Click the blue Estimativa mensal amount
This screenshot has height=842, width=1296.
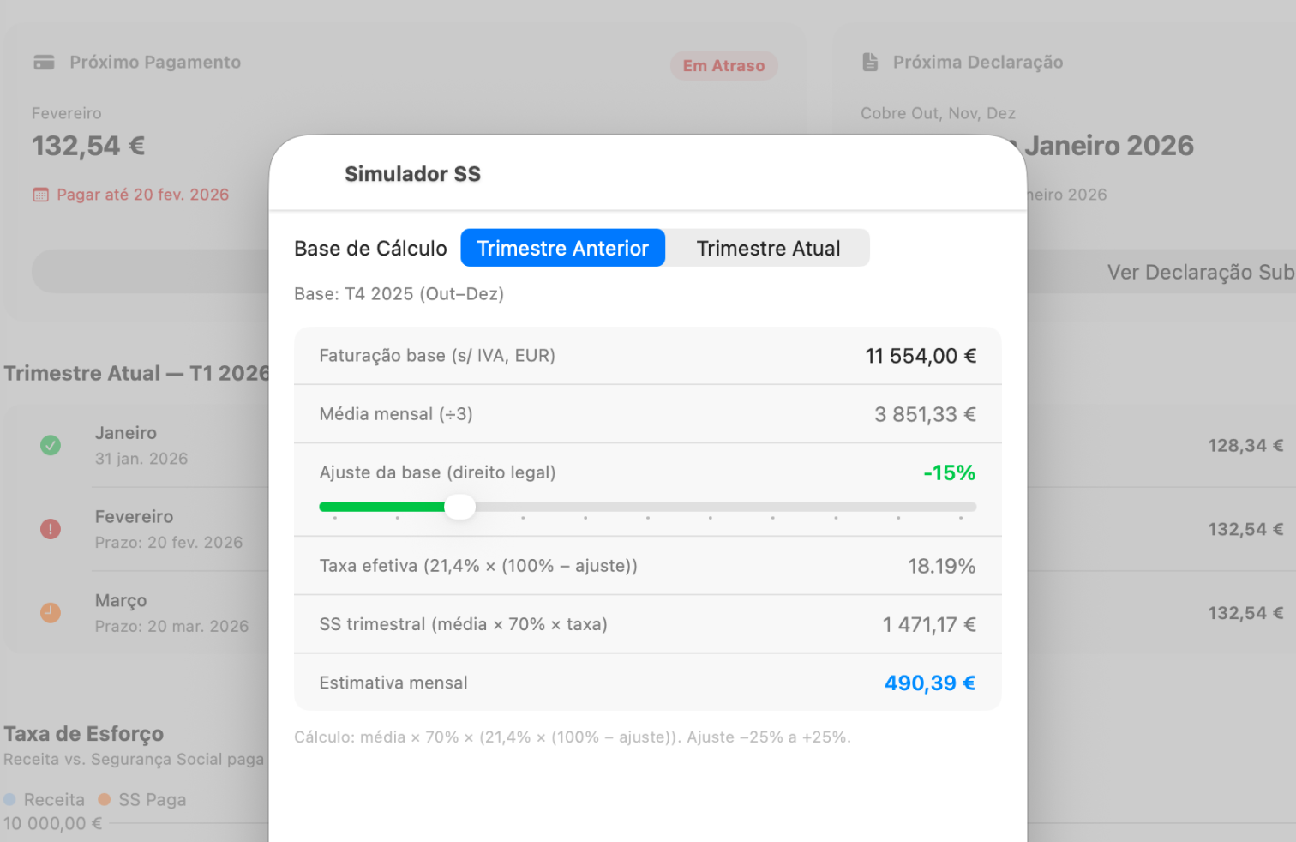click(930, 683)
